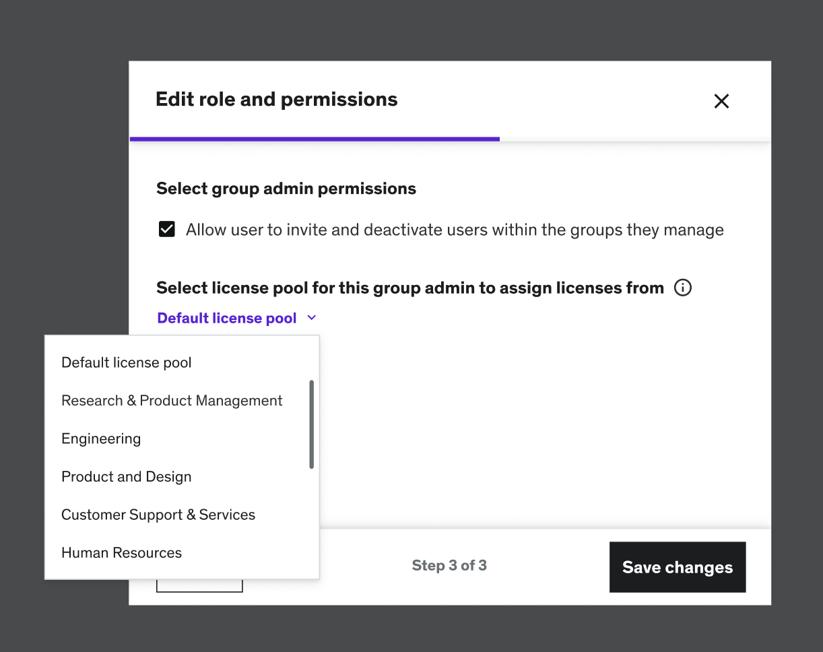Close the Edit role and permissions dialog
The width and height of the screenshot is (823, 652).
[721, 101]
